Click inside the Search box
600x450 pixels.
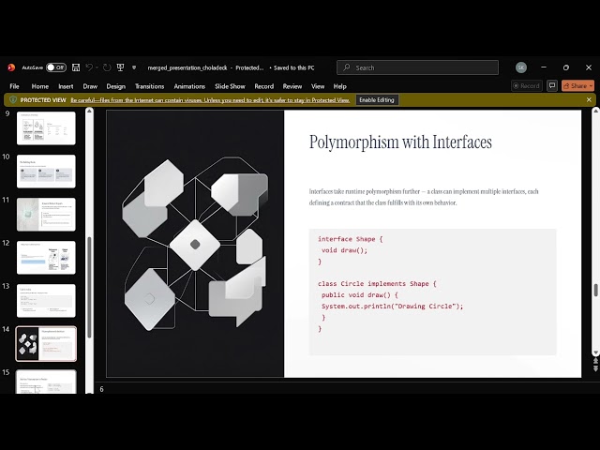(417, 67)
